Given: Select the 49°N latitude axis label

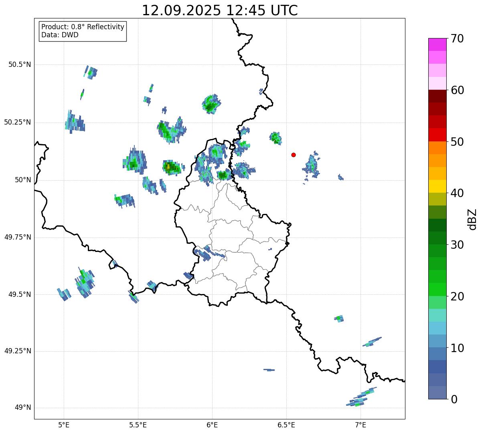Looking at the screenshot, I should pyautogui.click(x=22, y=408).
